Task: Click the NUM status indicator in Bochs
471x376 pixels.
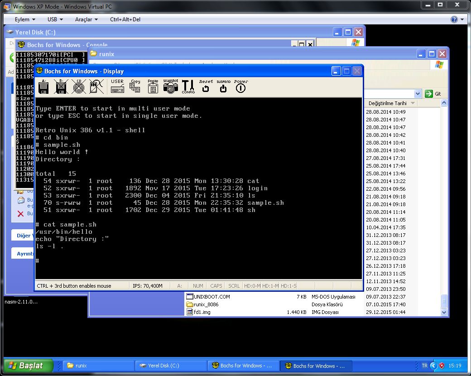Action: [197, 286]
